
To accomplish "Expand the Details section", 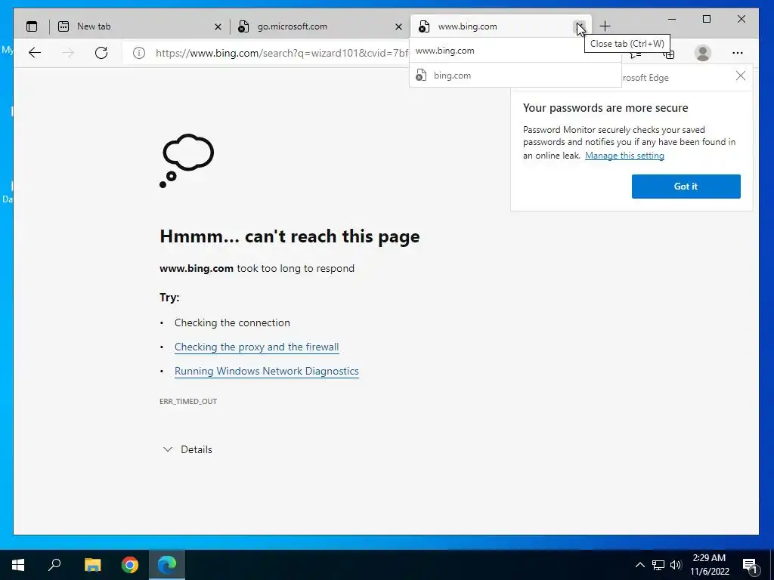I will pos(187,449).
